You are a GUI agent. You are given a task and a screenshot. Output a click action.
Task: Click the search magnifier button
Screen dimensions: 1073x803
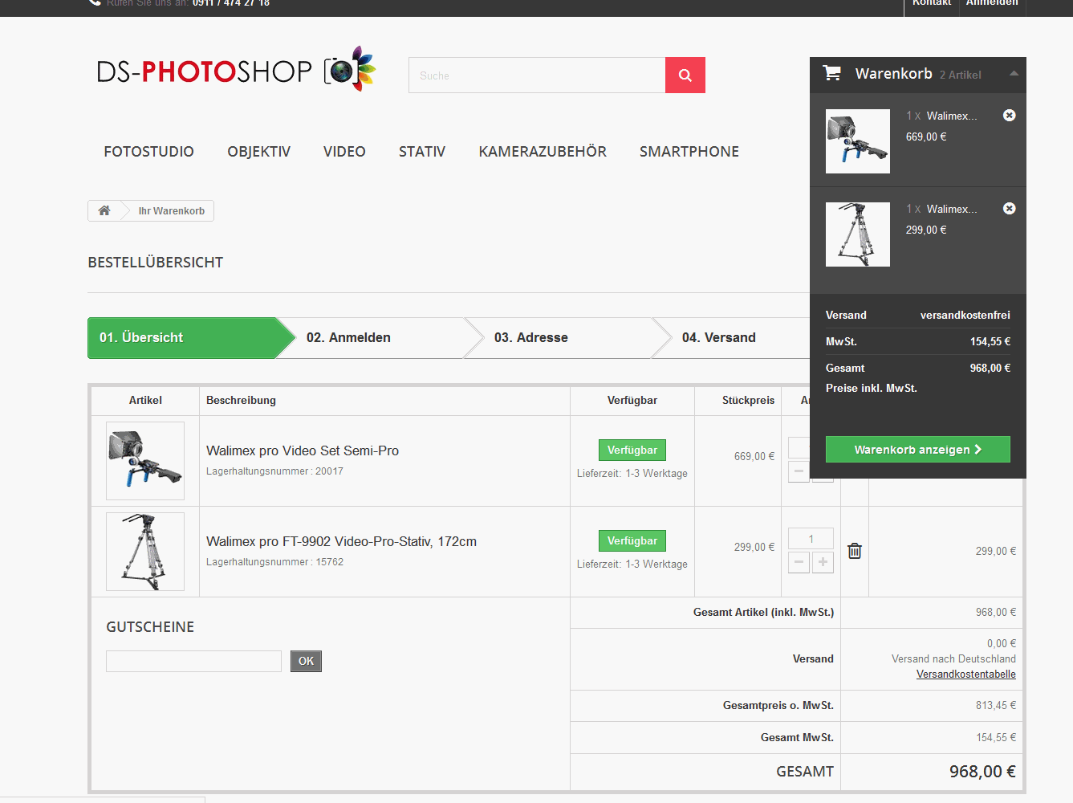(x=685, y=75)
